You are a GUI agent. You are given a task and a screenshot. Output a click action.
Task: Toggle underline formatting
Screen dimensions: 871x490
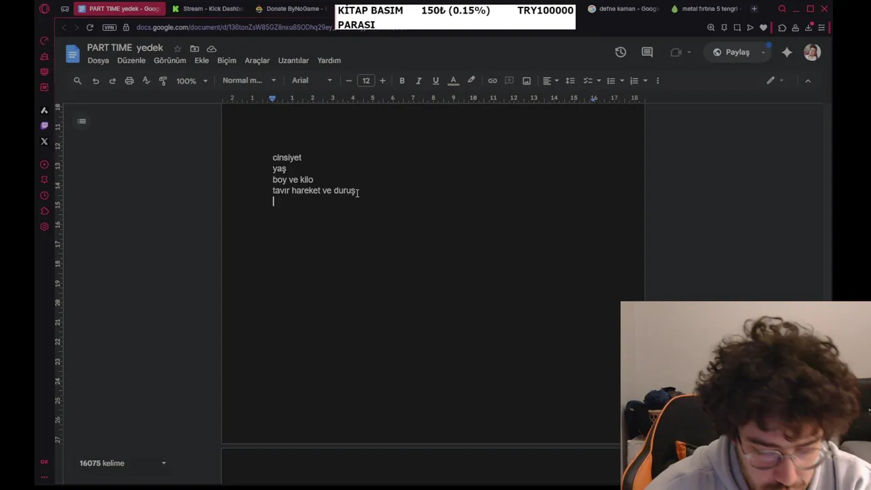(435, 80)
